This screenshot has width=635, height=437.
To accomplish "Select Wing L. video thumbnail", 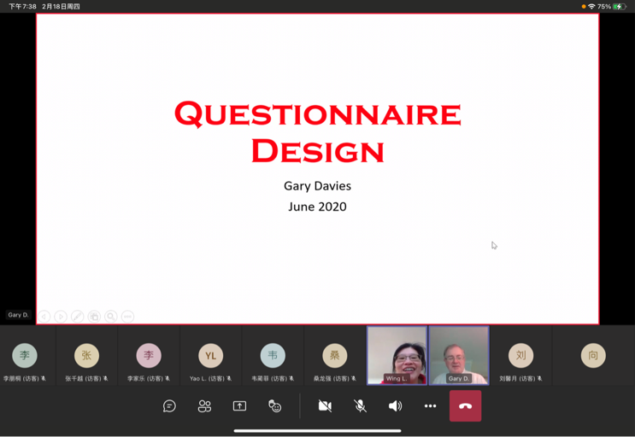I will click(397, 355).
